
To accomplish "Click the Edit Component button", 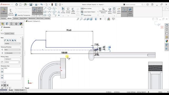I will tap(4, 12).
